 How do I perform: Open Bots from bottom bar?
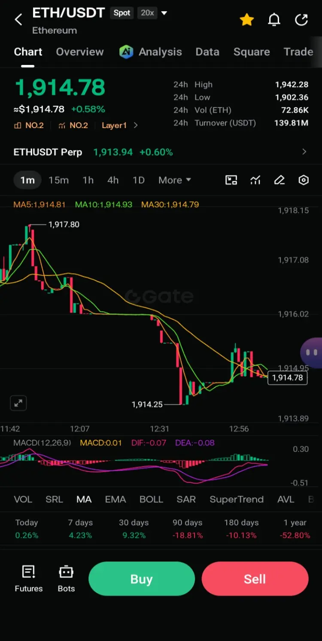pos(66,579)
